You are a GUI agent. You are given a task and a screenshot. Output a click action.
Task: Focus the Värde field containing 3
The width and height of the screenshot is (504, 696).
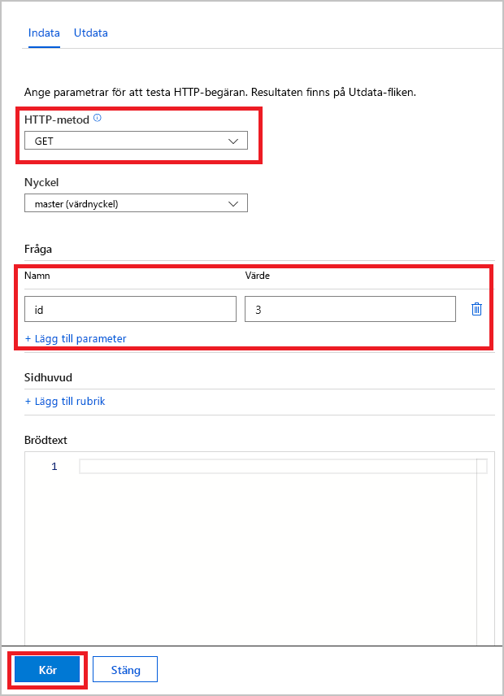tap(350, 309)
